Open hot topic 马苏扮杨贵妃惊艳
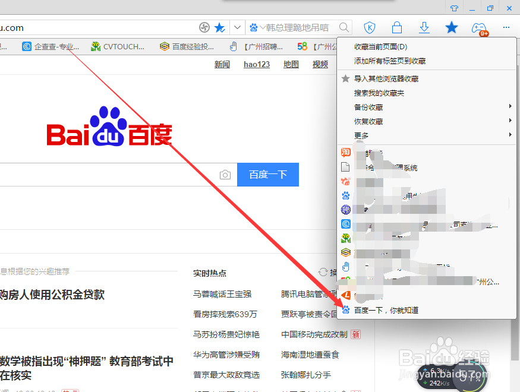Screen dimensions: 520x392 pos(226,334)
